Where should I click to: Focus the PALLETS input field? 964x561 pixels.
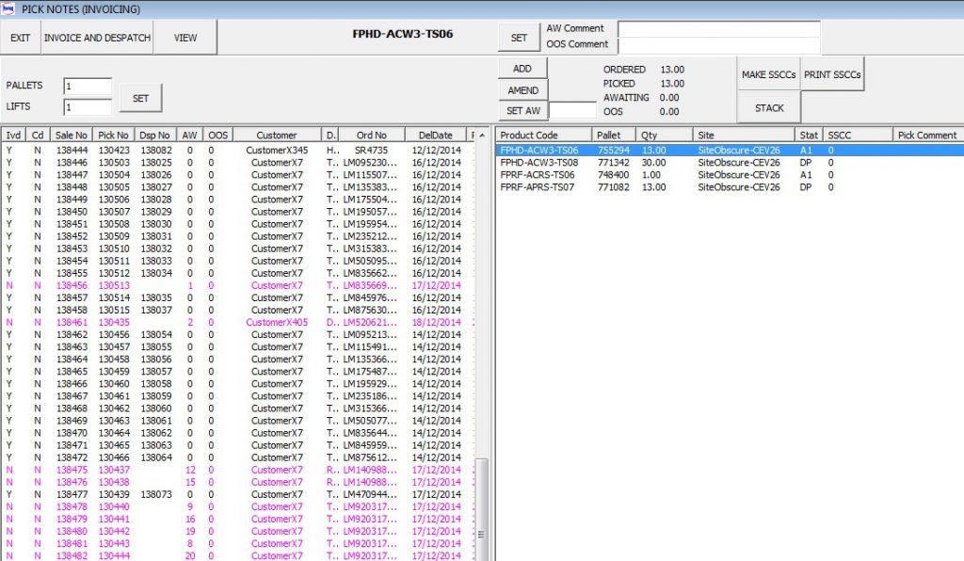88,87
